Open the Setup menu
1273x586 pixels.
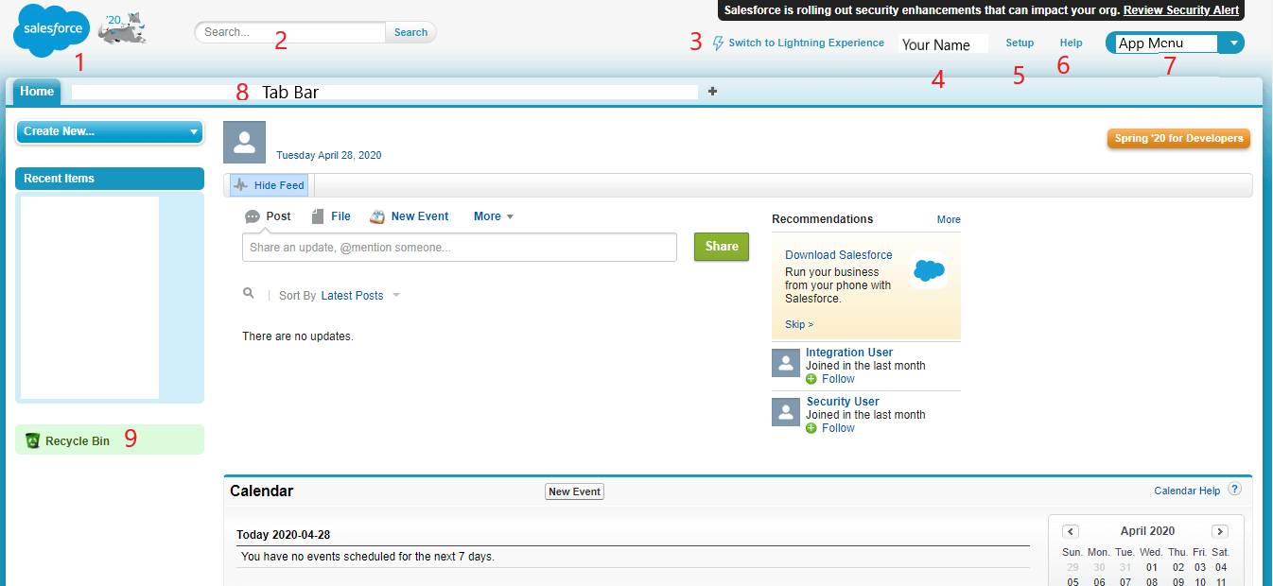[1020, 43]
